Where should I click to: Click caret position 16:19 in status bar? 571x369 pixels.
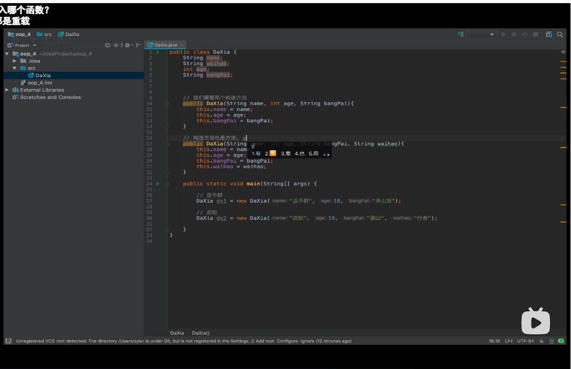[494, 341]
